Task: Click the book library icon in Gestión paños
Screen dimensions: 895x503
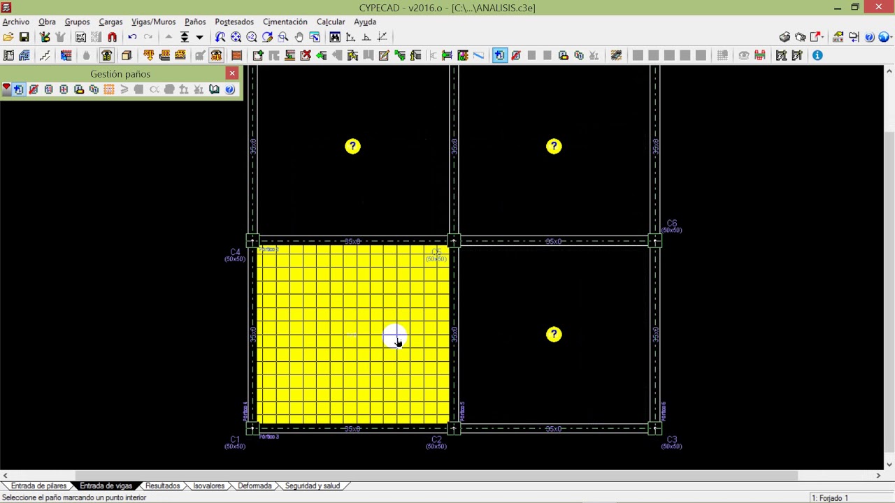Action: coord(214,89)
